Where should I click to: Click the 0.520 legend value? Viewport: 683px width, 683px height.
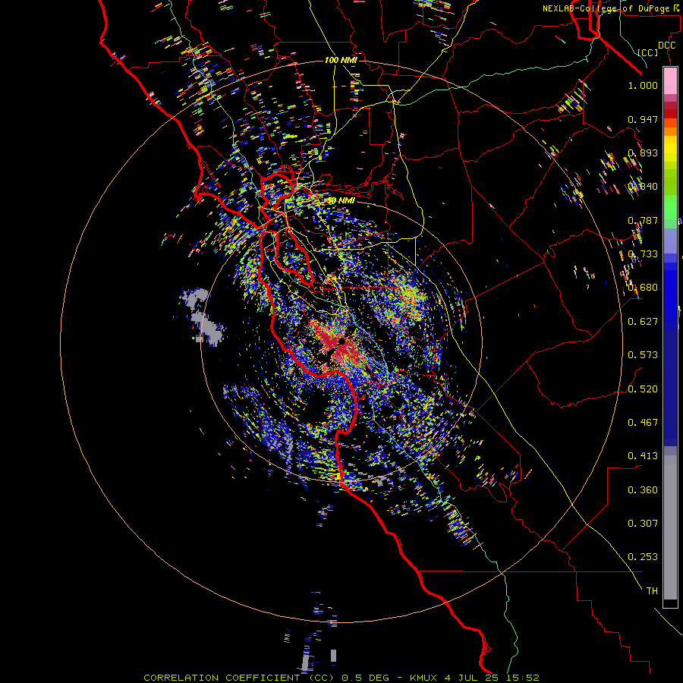point(643,389)
